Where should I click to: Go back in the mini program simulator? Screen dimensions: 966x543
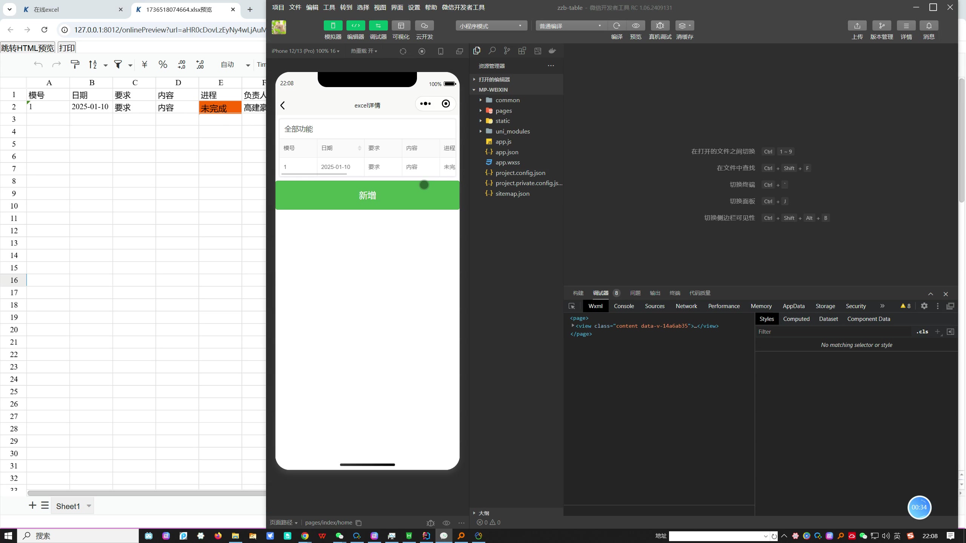[282, 105]
